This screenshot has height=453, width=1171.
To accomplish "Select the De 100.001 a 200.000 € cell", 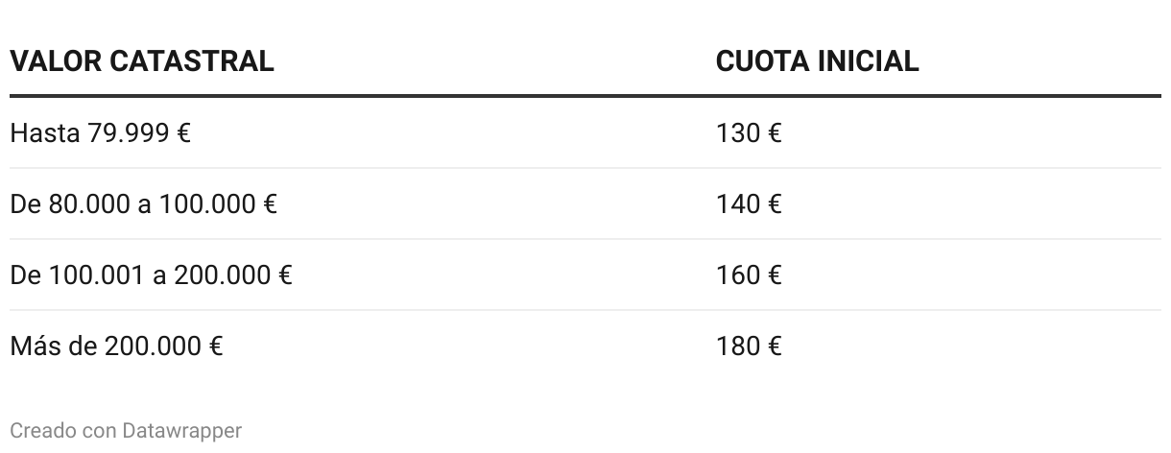I will point(151,275).
